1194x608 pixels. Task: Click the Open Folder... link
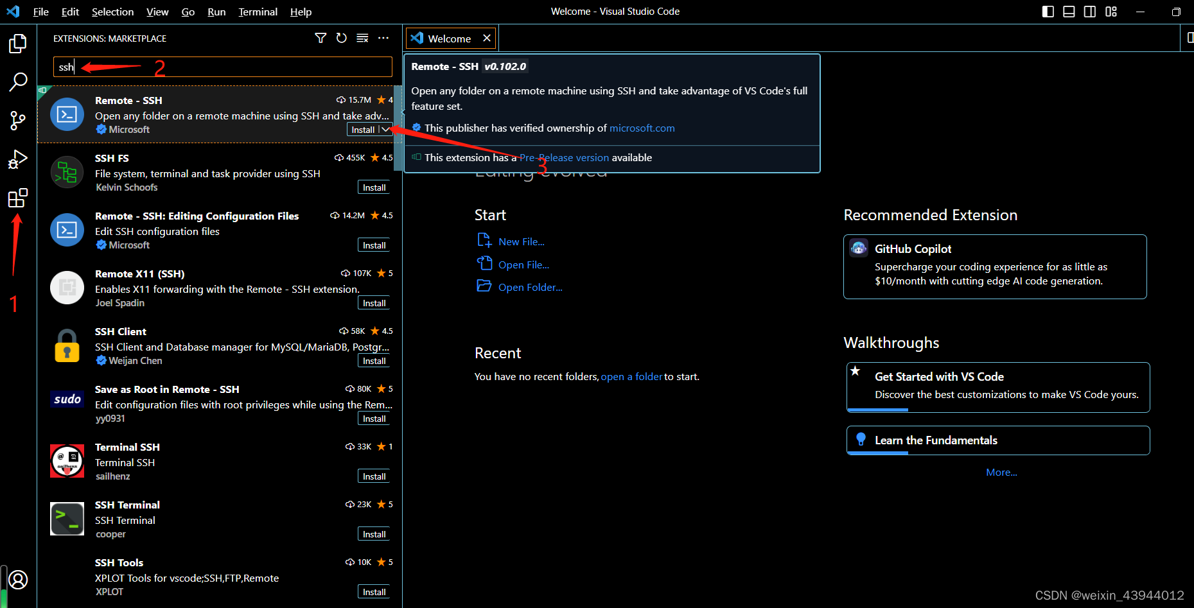[531, 287]
